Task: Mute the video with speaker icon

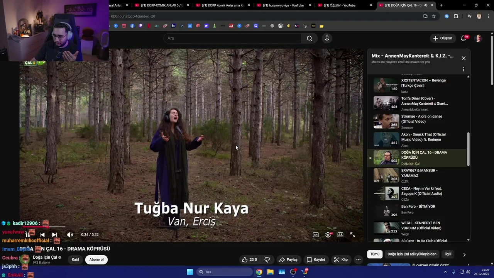Action: pos(70,234)
